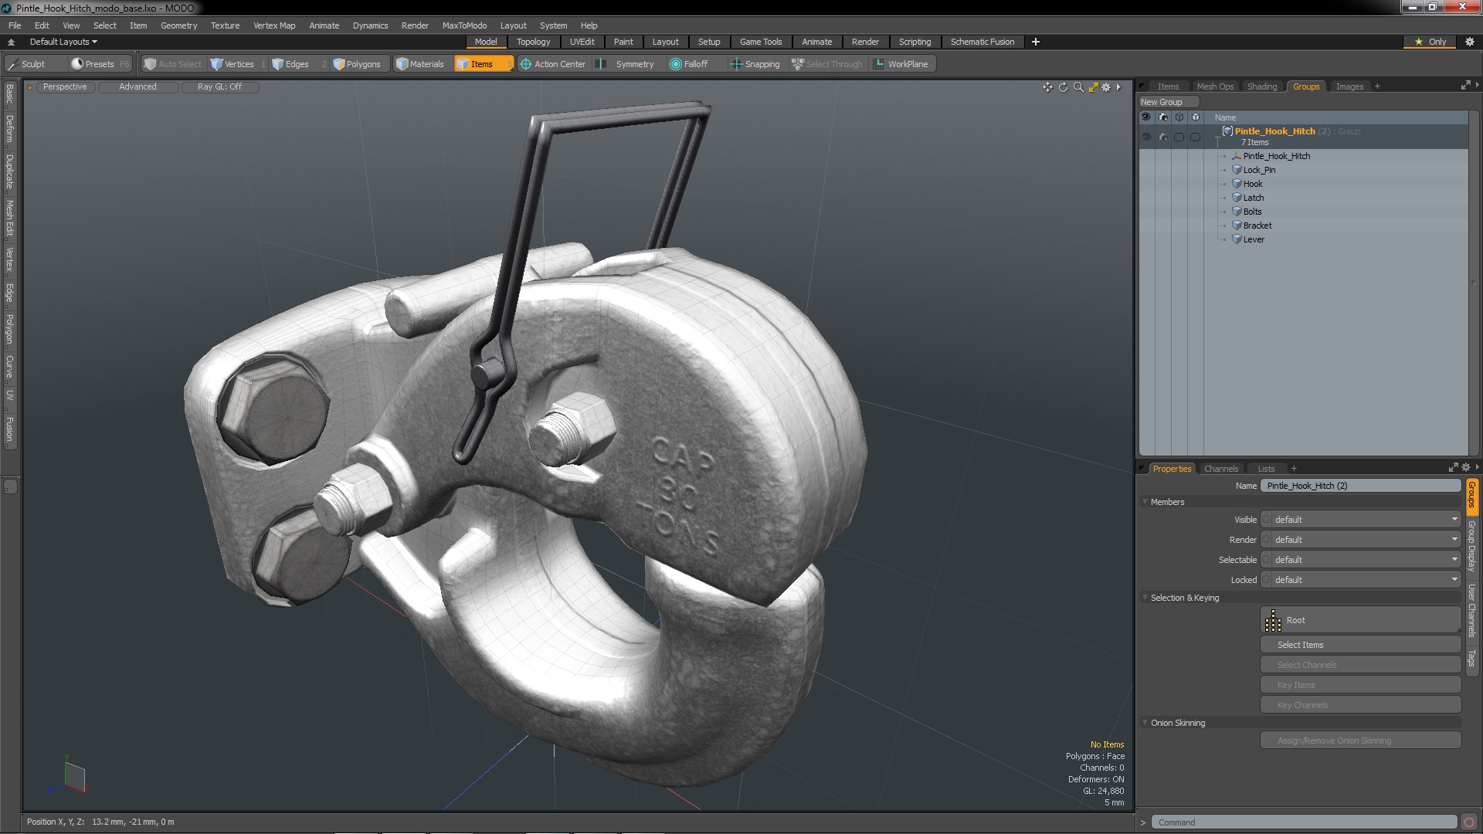Switch to the Mesh Ops tab
Screen dimensions: 1483x834
pyautogui.click(x=1213, y=86)
